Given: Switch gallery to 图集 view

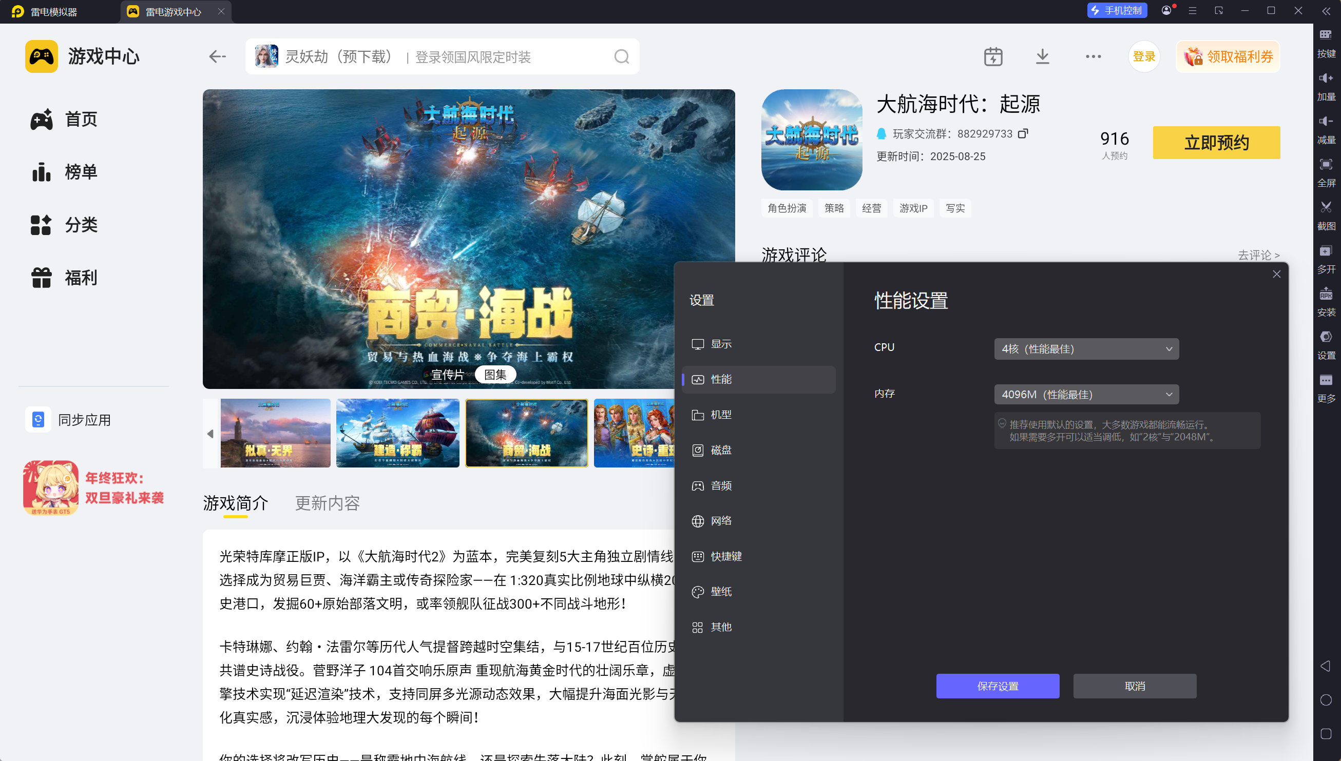Looking at the screenshot, I should (x=494, y=374).
